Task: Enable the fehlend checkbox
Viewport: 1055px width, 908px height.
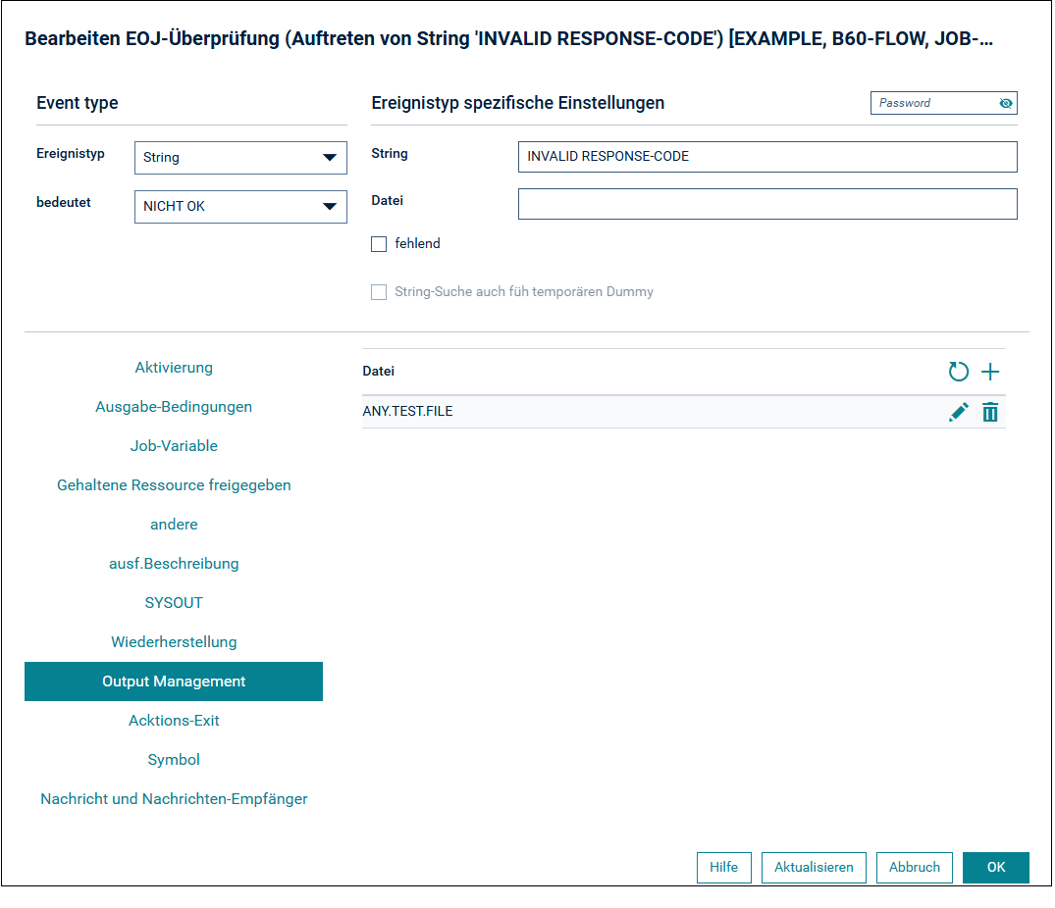Action: [379, 244]
